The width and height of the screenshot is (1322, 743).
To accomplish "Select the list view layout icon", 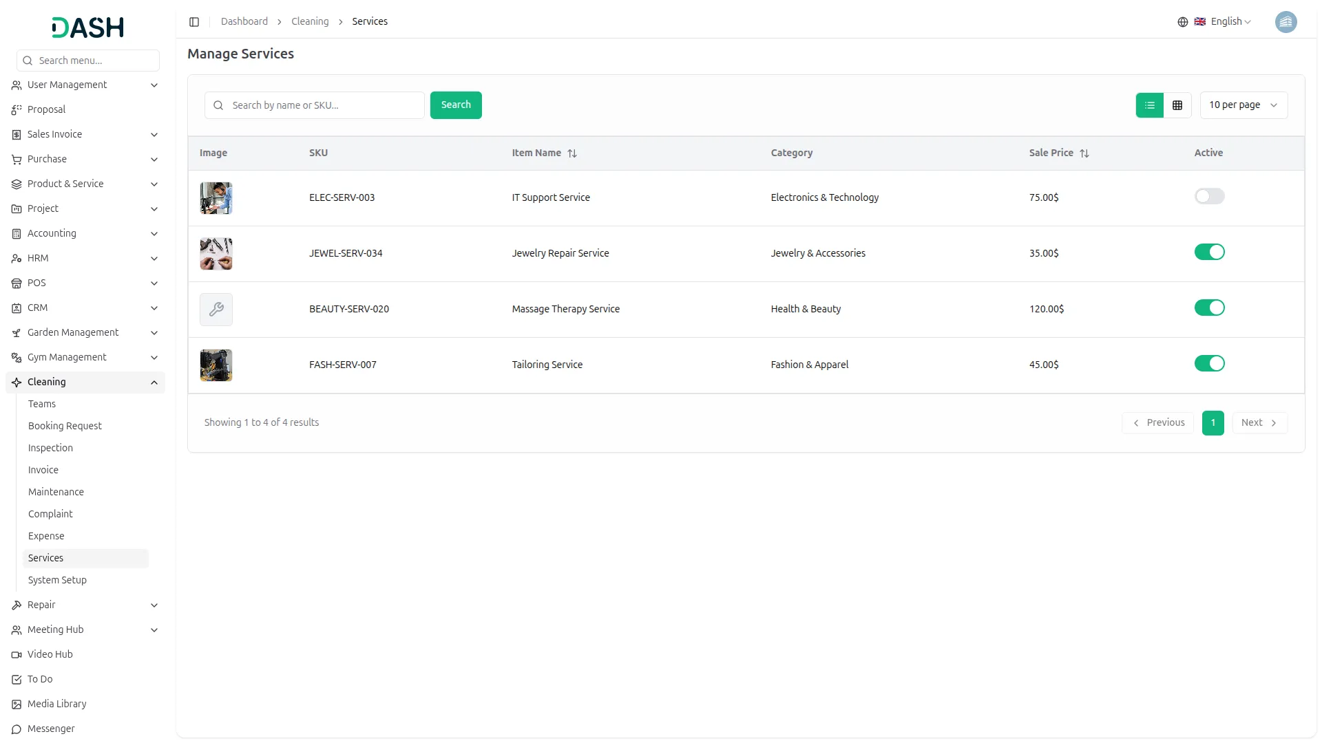I will click(1149, 105).
